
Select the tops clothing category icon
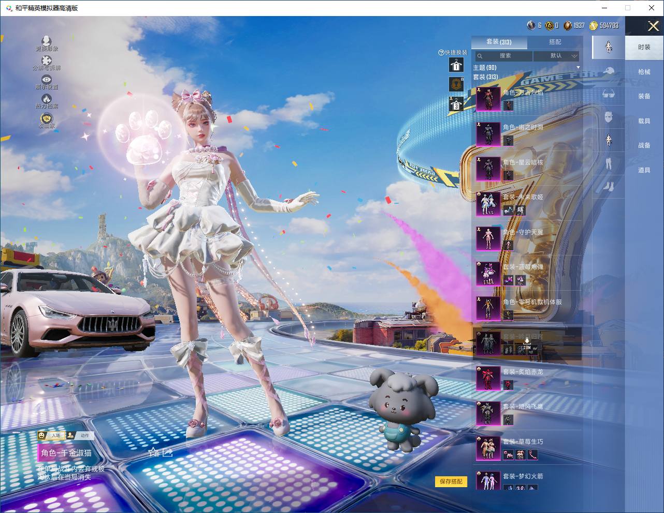coord(609,140)
